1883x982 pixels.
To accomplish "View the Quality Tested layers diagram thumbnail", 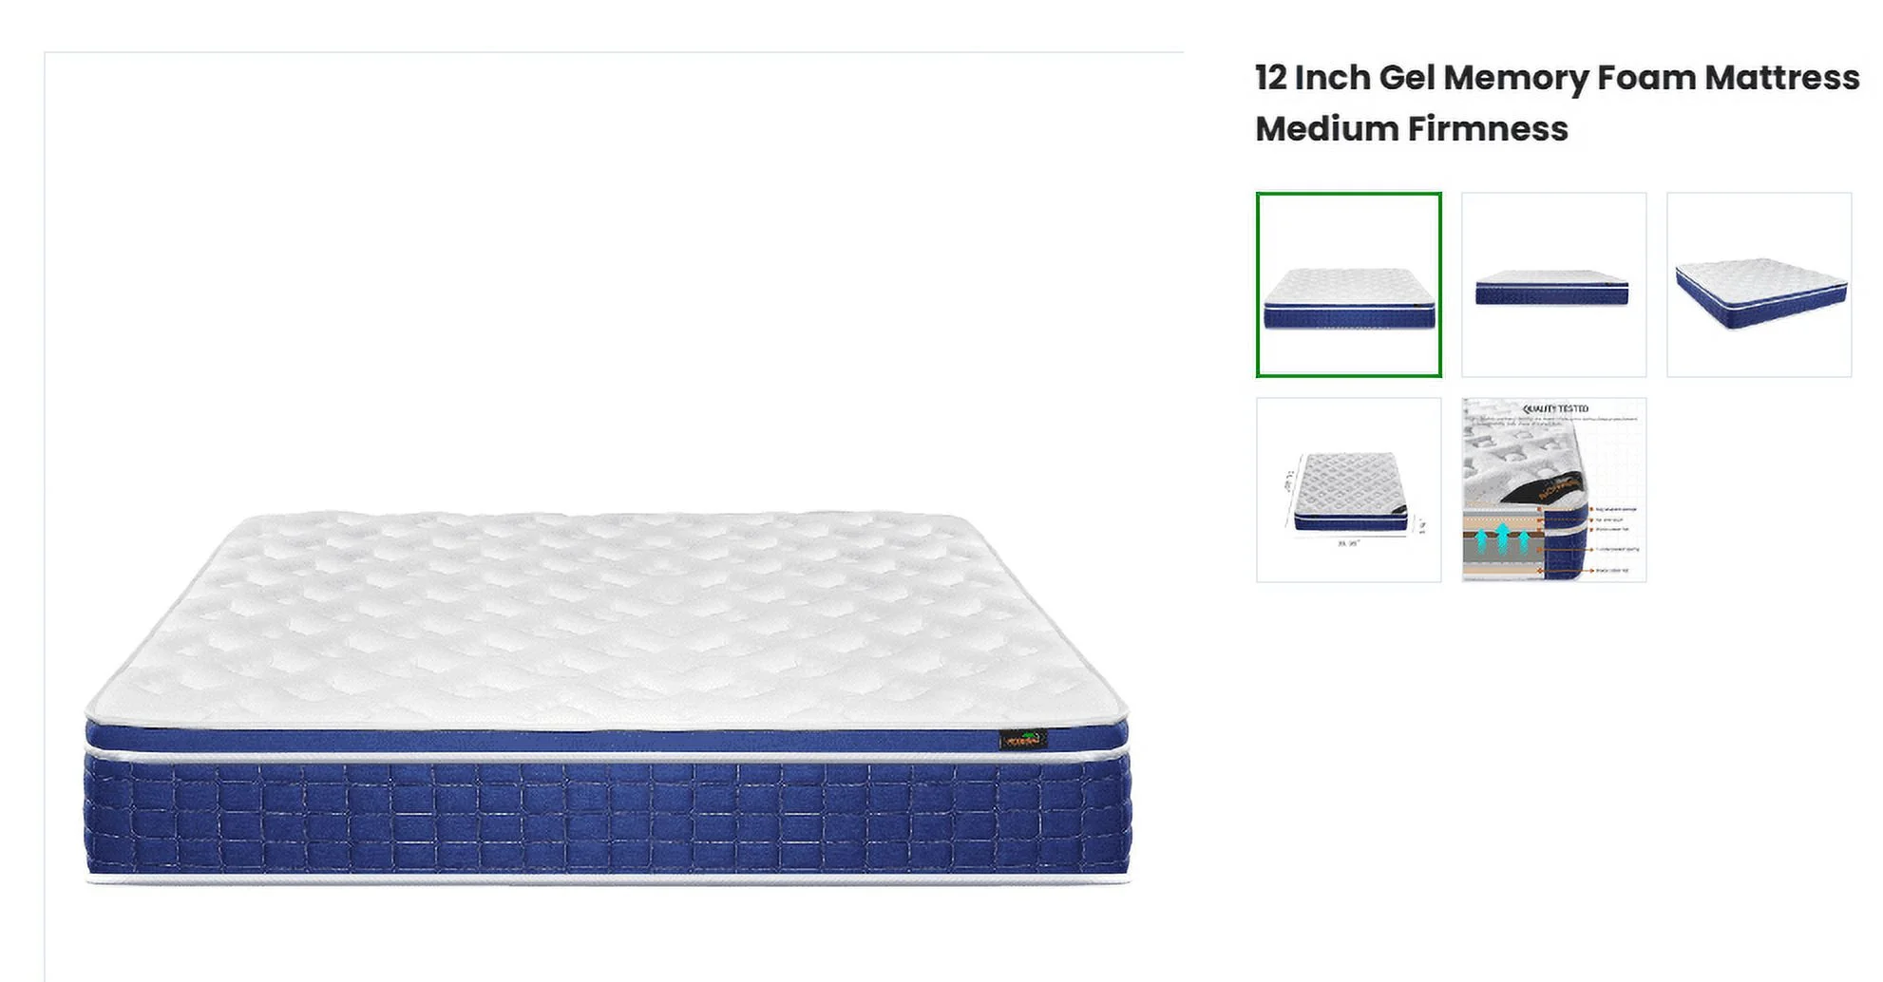I will click(x=1553, y=490).
